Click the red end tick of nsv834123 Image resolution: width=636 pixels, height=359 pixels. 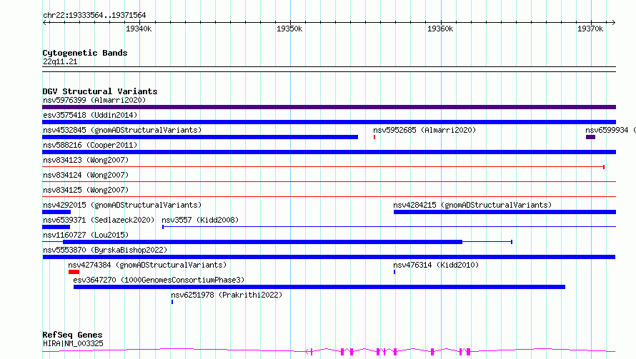coord(604,167)
